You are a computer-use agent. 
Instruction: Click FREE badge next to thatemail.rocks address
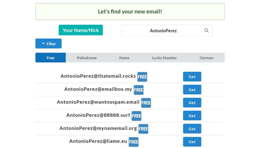pyautogui.click(x=142, y=77)
